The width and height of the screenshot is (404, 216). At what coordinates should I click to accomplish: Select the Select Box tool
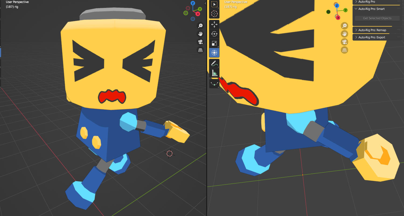[x=214, y=4]
